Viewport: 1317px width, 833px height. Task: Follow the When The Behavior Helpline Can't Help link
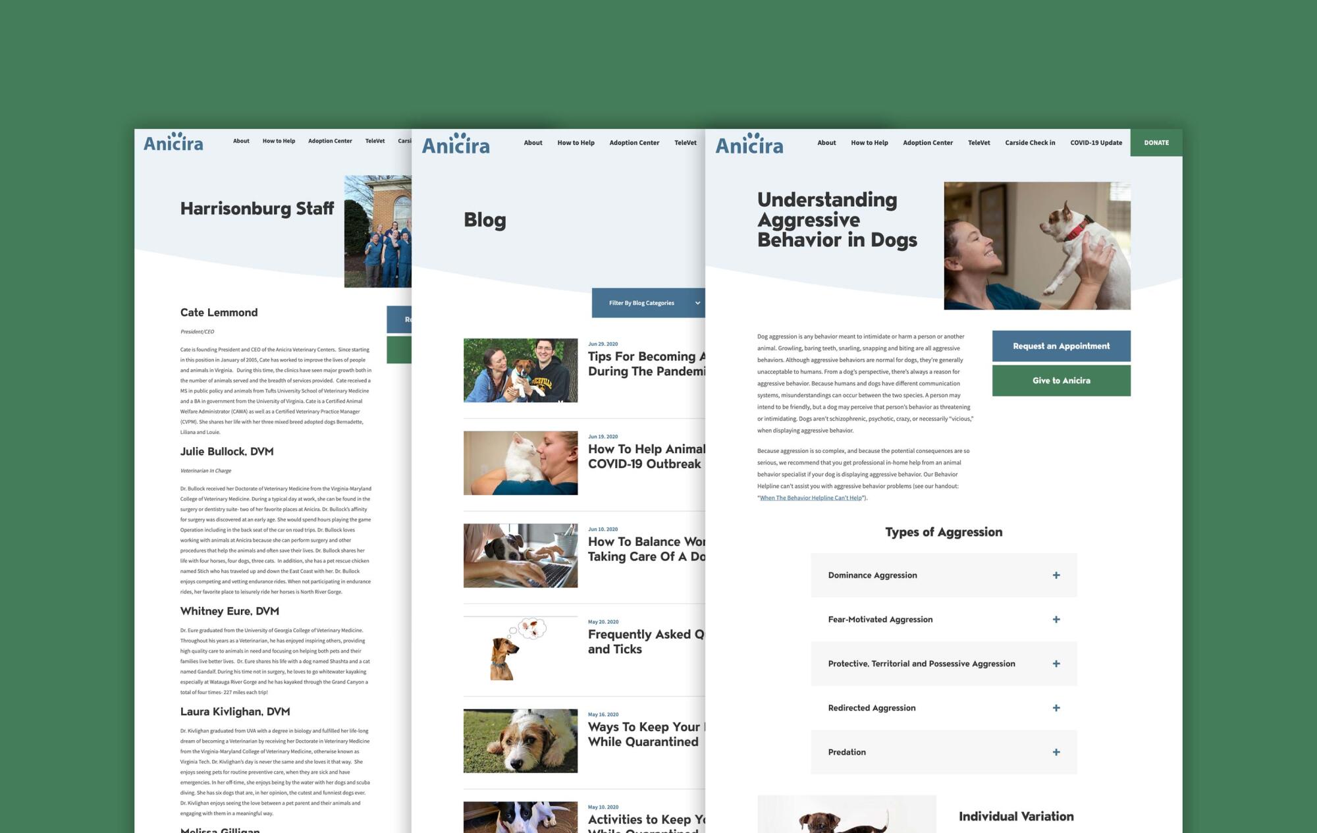(811, 498)
